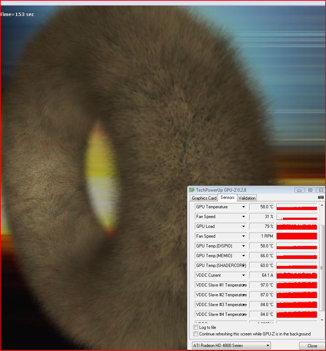Click the VDDC Current 64.1 A value
The width and height of the screenshot is (326, 351).
pyautogui.click(x=262, y=275)
